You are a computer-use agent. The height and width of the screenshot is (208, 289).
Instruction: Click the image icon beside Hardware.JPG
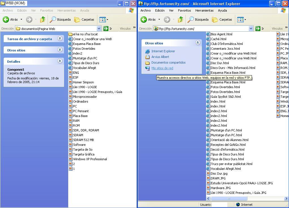tap(208, 188)
